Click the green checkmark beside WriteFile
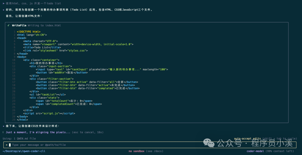 [x=9, y=25]
